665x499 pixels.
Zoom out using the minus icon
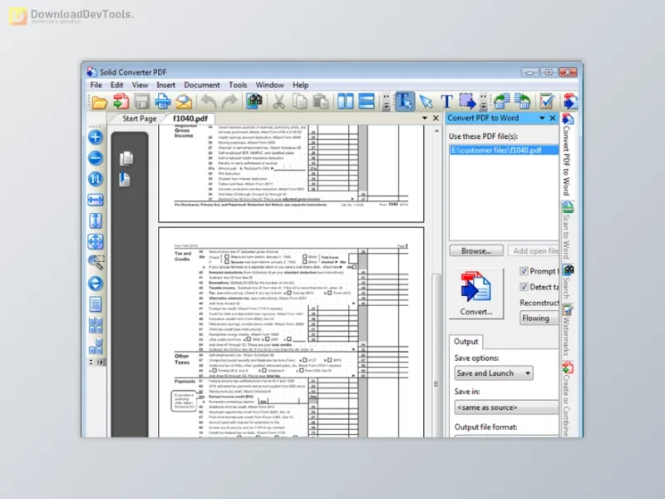pos(96,158)
